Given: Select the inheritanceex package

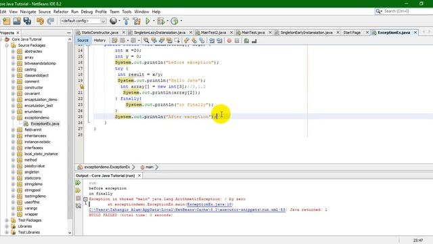Looking at the screenshot, I should [x=35, y=136].
